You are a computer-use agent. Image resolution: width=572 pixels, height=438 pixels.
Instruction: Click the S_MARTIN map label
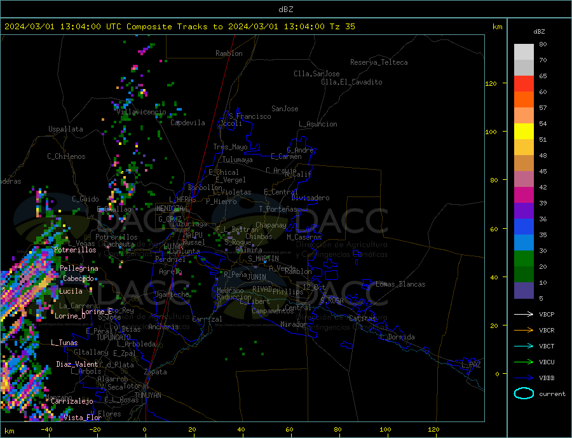click(x=263, y=259)
